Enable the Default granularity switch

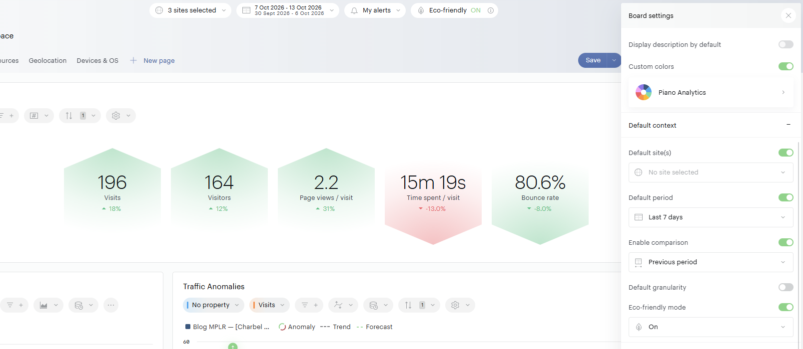click(x=786, y=287)
